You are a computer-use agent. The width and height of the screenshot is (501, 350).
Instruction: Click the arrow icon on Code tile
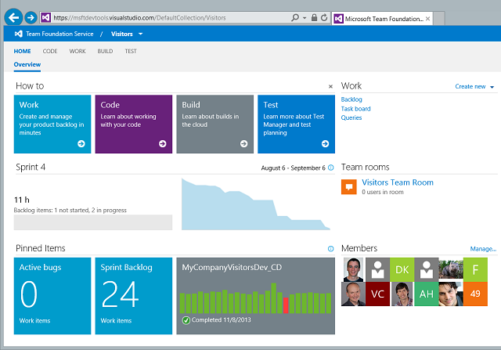[163, 144]
